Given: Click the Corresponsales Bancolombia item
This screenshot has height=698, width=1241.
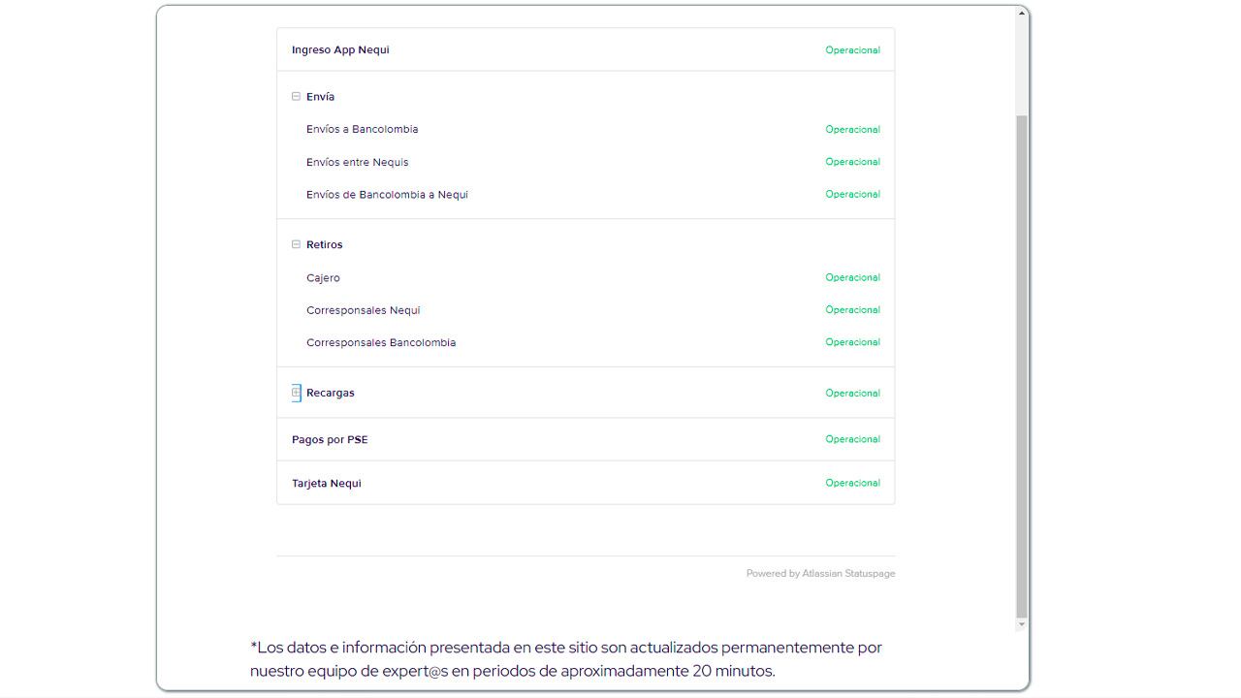Looking at the screenshot, I should (380, 343).
